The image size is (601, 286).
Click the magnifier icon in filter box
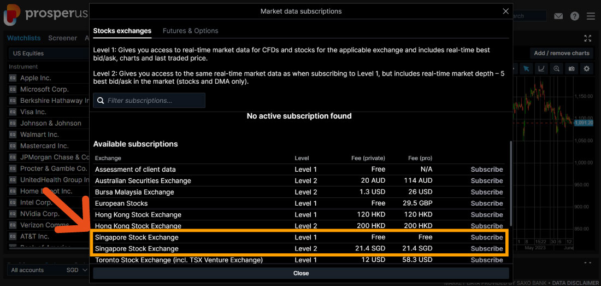[101, 101]
